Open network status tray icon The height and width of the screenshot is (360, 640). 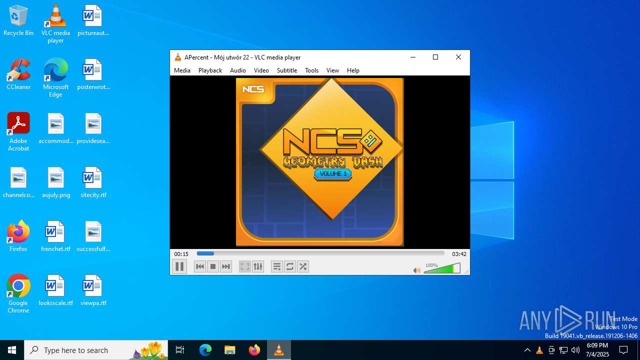click(x=563, y=350)
